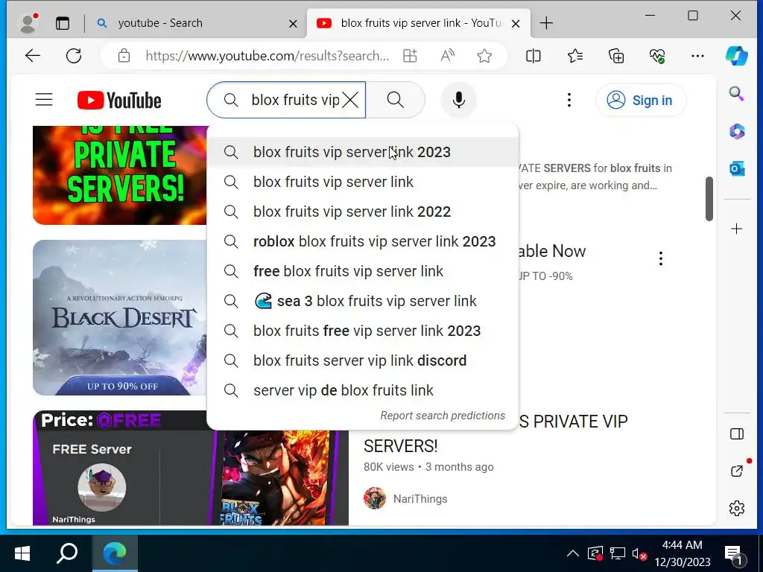Click the Sign in button
This screenshot has width=763, height=572.
pyautogui.click(x=641, y=101)
